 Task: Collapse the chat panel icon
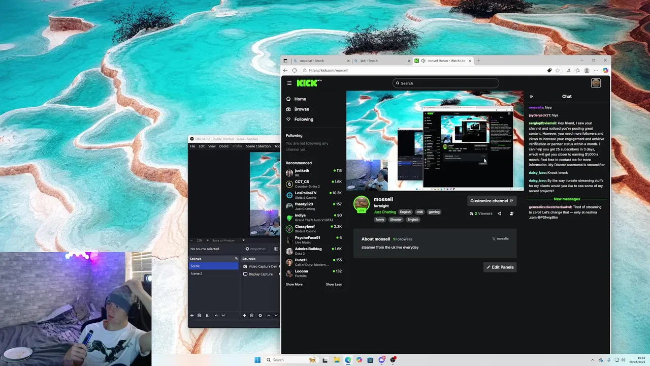(531, 97)
